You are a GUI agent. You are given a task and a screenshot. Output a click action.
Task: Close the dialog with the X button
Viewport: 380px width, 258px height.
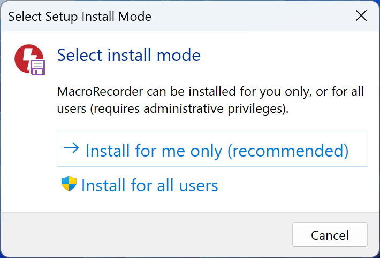click(361, 16)
